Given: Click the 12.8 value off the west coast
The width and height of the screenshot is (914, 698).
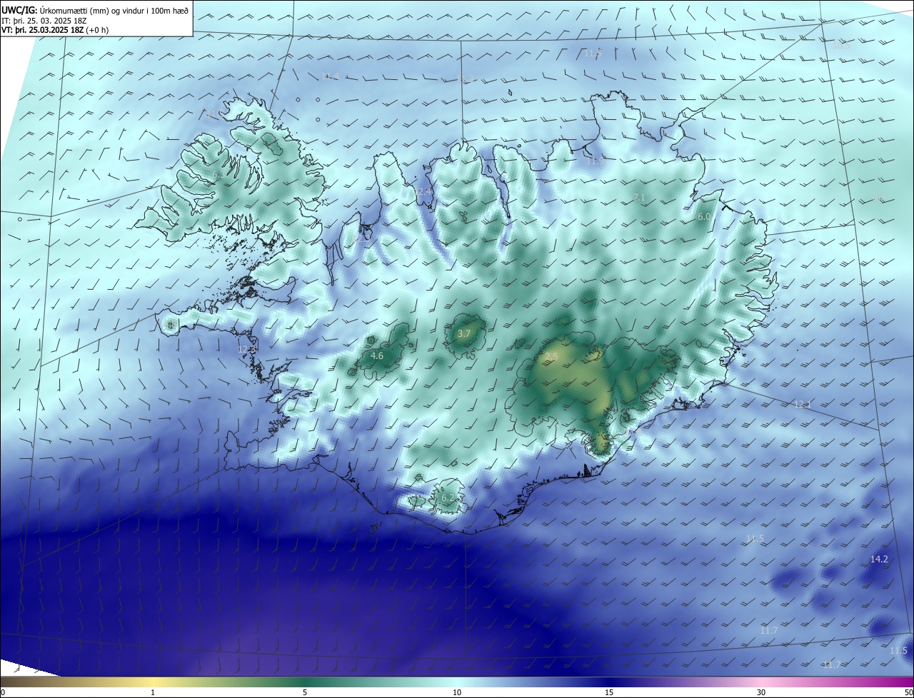Looking at the screenshot, I should click(246, 349).
